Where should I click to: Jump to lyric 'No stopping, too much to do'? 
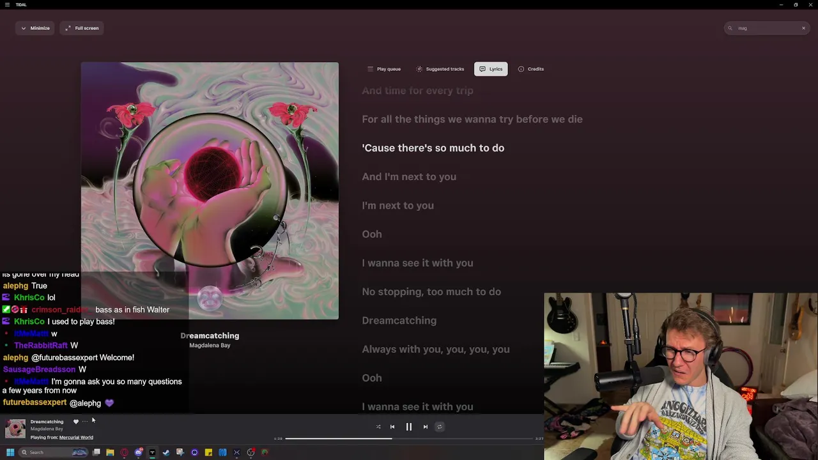(x=431, y=292)
